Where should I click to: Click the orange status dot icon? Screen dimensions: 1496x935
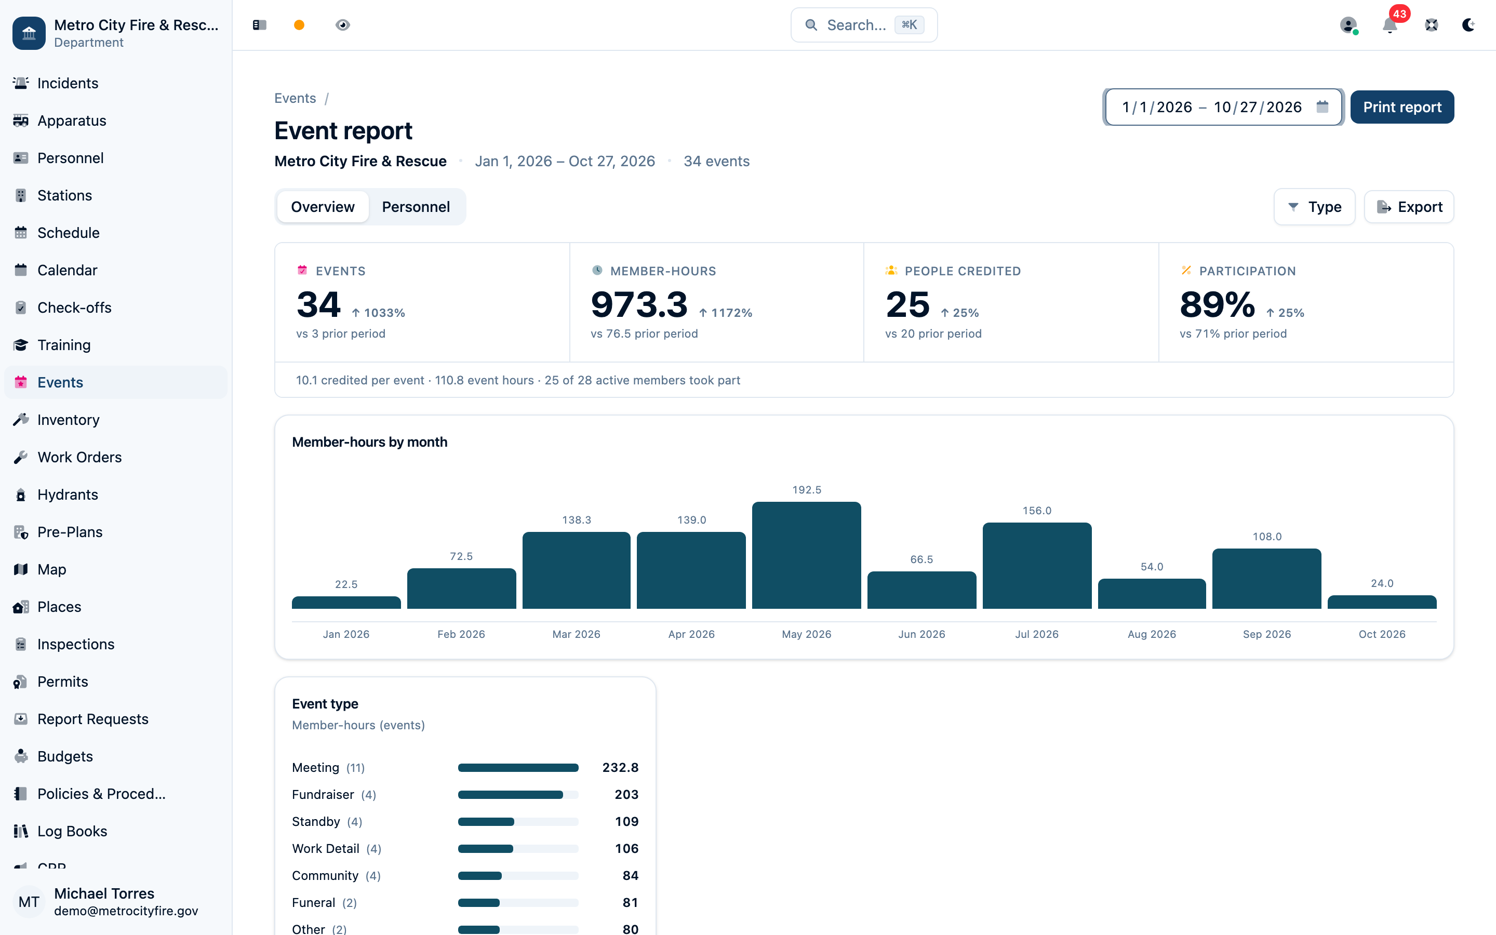pyautogui.click(x=299, y=25)
